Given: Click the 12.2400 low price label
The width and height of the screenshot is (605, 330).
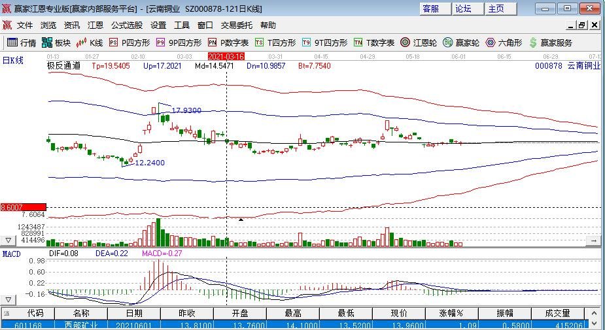Looking at the screenshot, I should (x=150, y=163).
